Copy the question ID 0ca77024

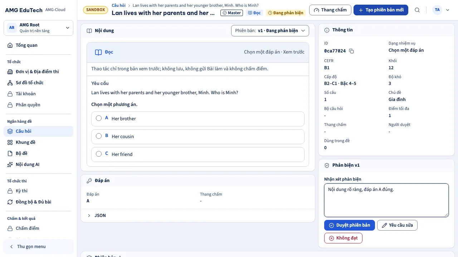click(351, 51)
